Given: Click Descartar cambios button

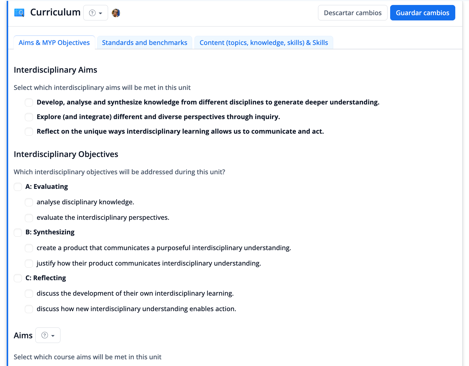Looking at the screenshot, I should 352,13.
